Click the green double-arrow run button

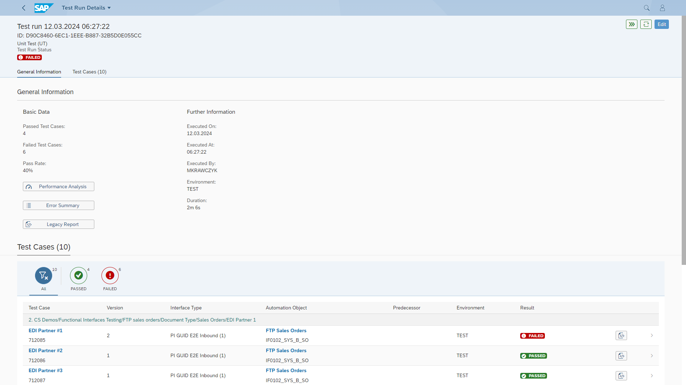tap(631, 24)
